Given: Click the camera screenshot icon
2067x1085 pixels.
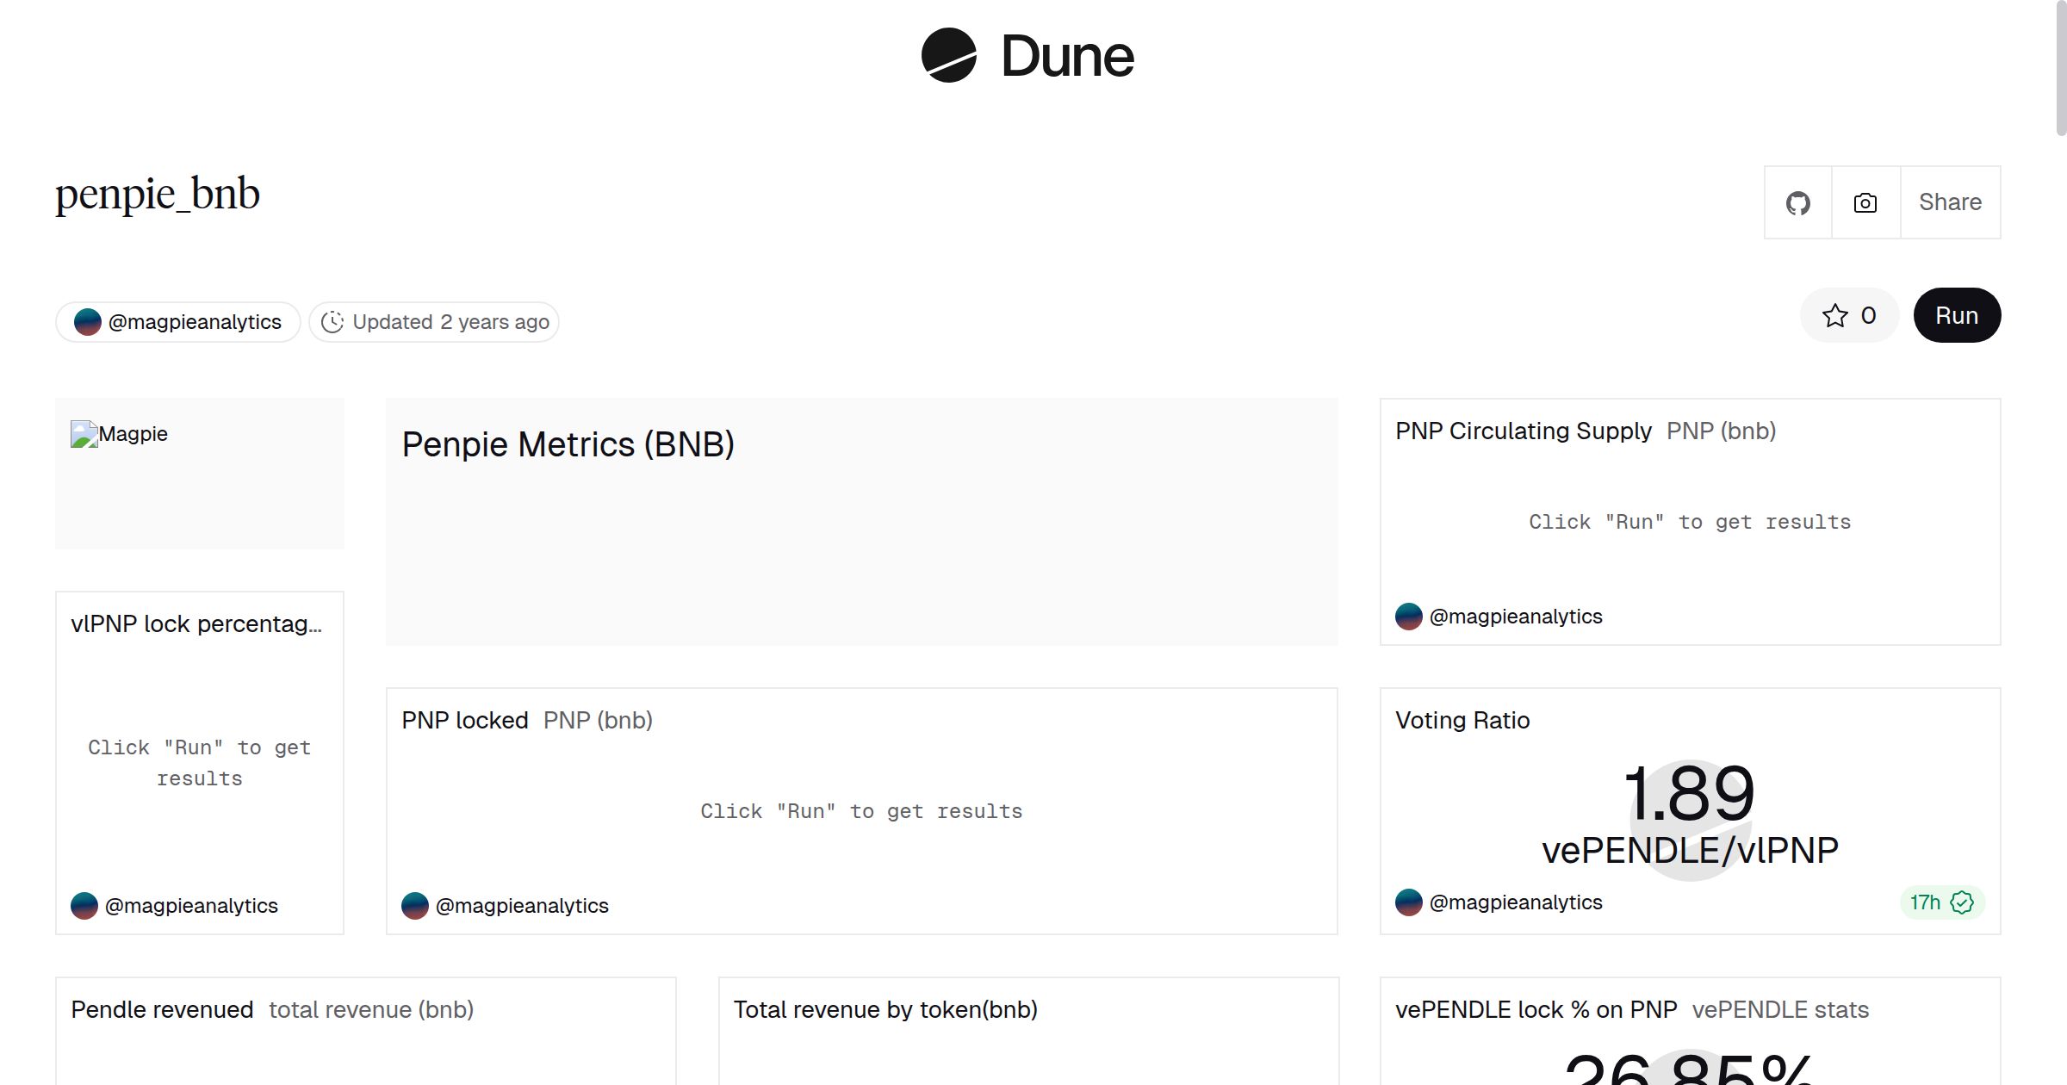Looking at the screenshot, I should (1865, 203).
